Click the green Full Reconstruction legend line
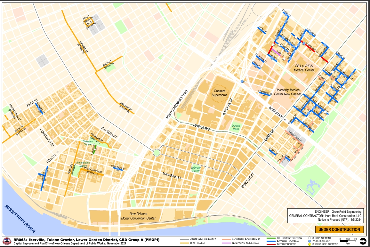 click(271, 238)
